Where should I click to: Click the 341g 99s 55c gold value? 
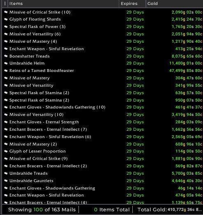tap(189, 86)
